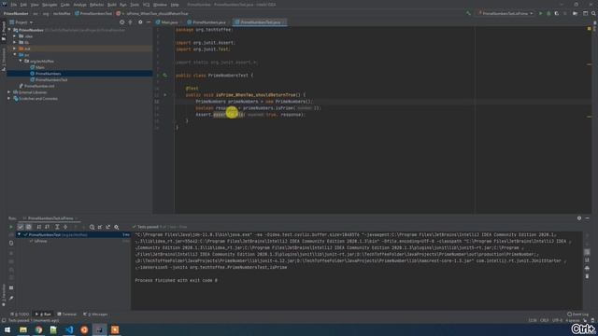
Task: Click the UTF-8 encoding in status bar
Action: pos(557,320)
